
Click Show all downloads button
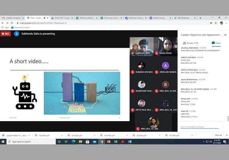click(x=218, y=135)
